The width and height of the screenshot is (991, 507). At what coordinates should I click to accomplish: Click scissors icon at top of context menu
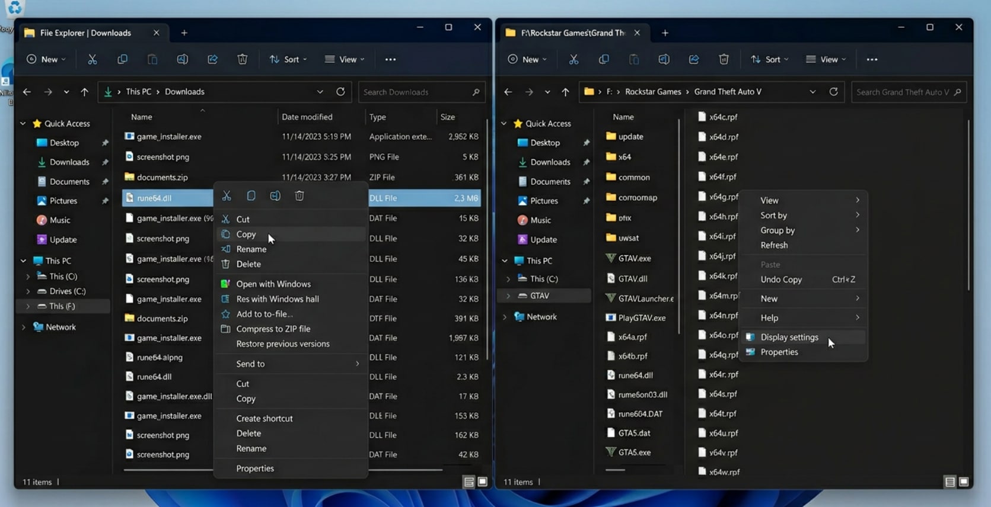227,196
